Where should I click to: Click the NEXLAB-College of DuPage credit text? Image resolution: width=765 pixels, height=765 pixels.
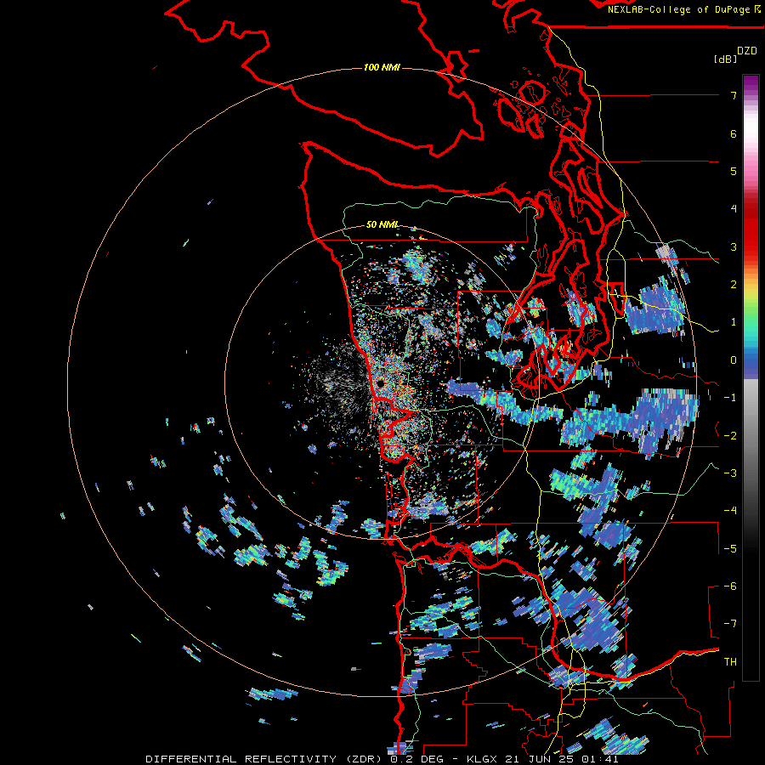pos(680,9)
